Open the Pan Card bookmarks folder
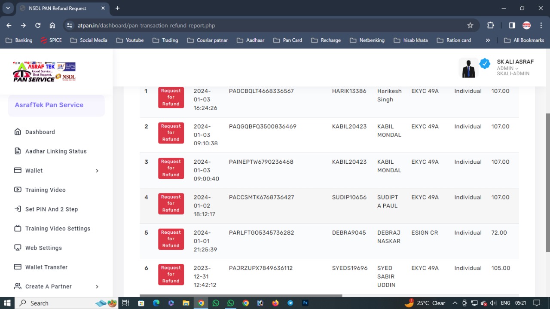 [287, 40]
